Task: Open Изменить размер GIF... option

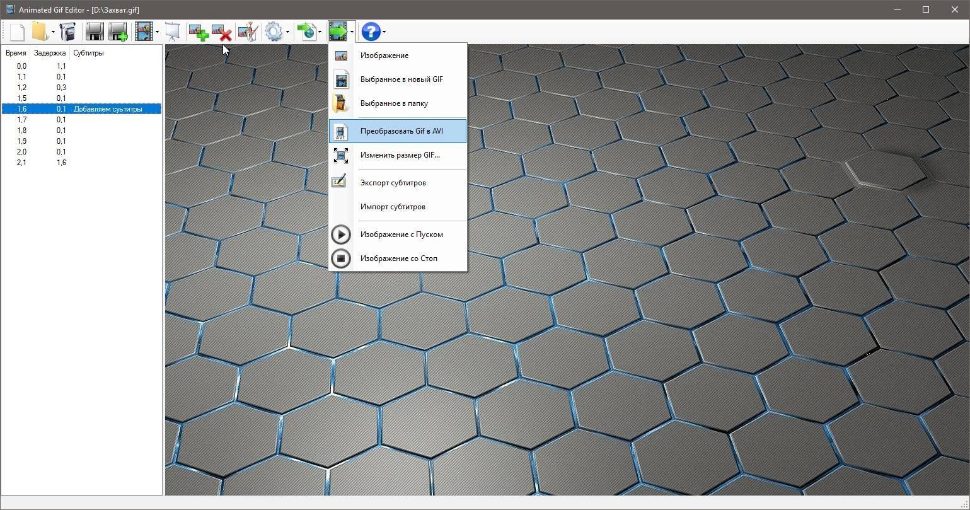Action: (x=398, y=155)
